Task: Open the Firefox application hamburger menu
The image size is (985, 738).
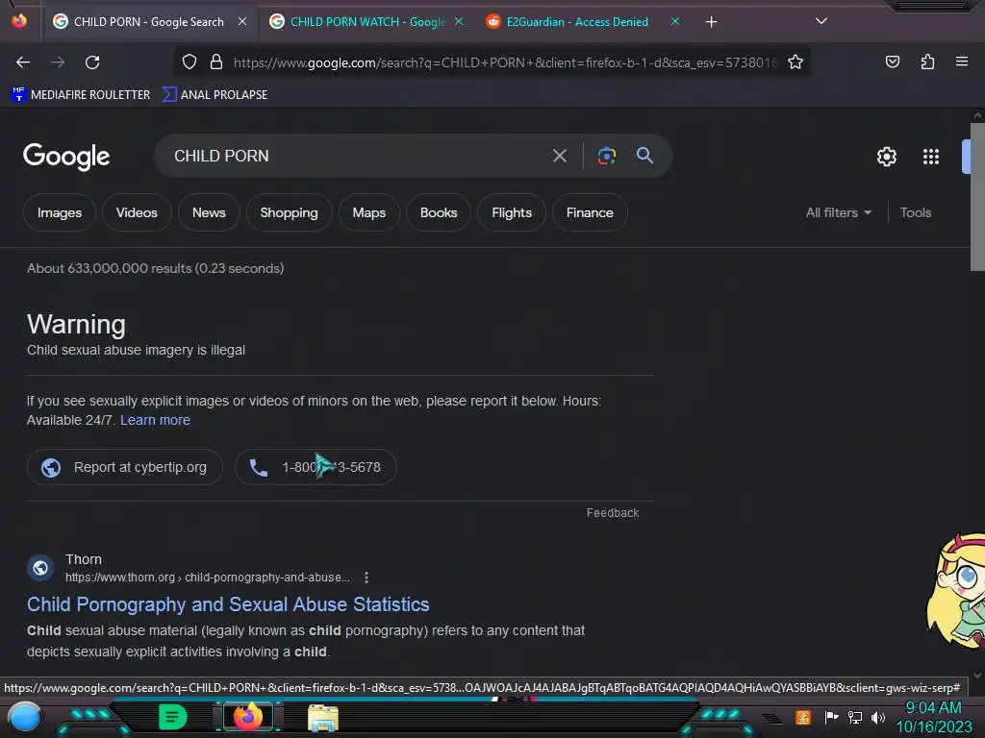Action: tap(962, 61)
